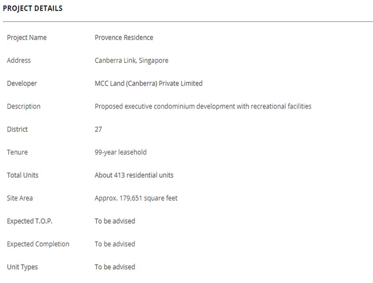Click the Total Units label

23,175
